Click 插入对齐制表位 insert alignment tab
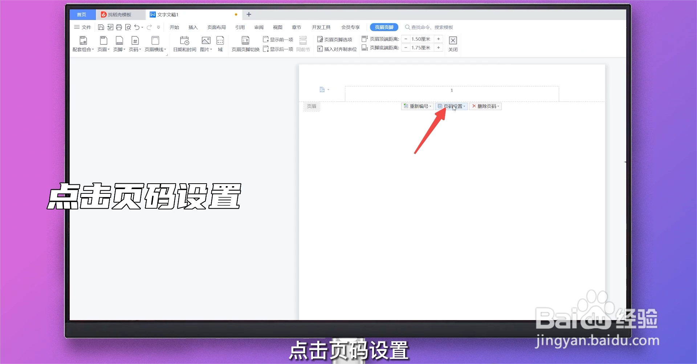Screen dimensions: 697x364 point(337,49)
